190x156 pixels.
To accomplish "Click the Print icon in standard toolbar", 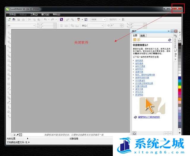I will (x=23, y=20).
